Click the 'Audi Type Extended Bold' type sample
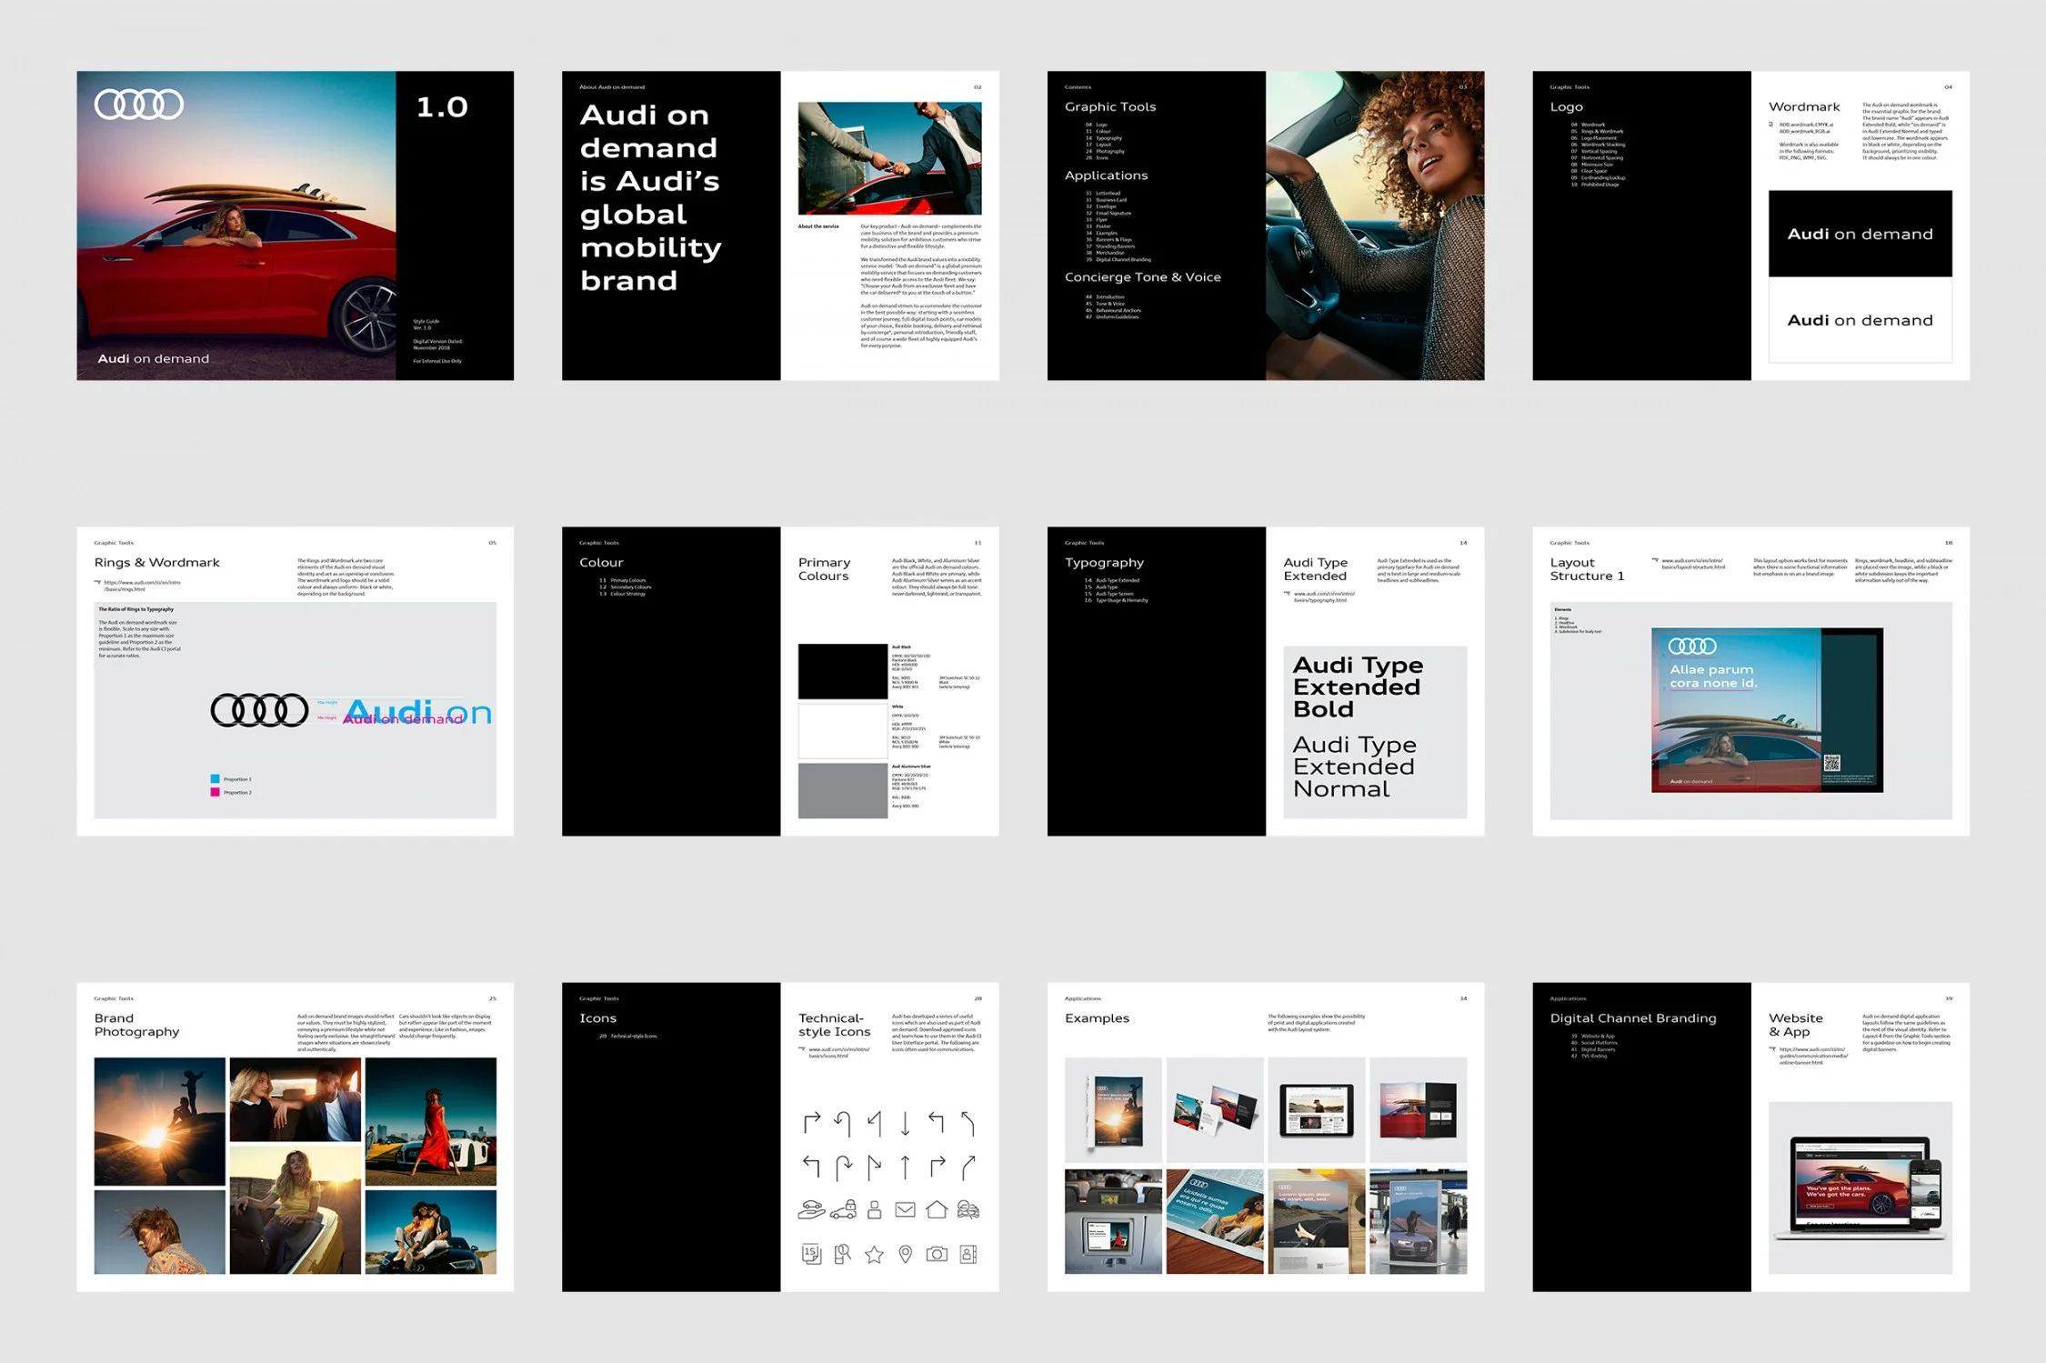 pyautogui.click(x=1357, y=687)
